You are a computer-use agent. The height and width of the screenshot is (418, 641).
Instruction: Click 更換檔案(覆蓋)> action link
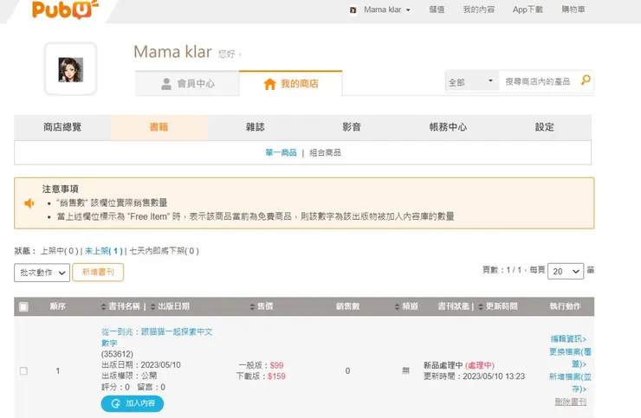[570, 357]
